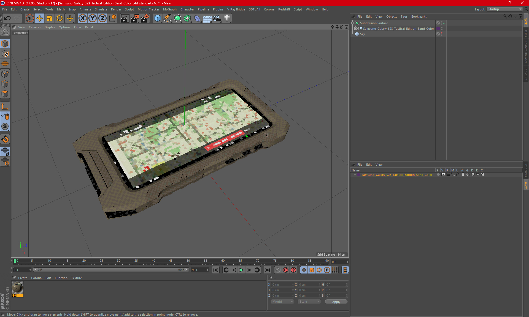Select the S23 material thumbnail
The image size is (529, 317).
pyautogui.click(x=17, y=289)
